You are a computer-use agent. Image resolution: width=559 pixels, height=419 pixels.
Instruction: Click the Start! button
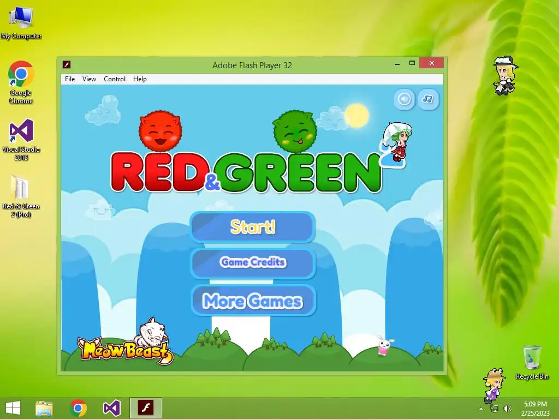pos(253,227)
